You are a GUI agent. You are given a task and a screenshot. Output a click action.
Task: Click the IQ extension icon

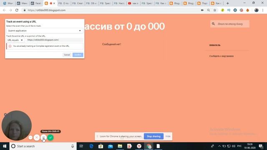point(229,10)
